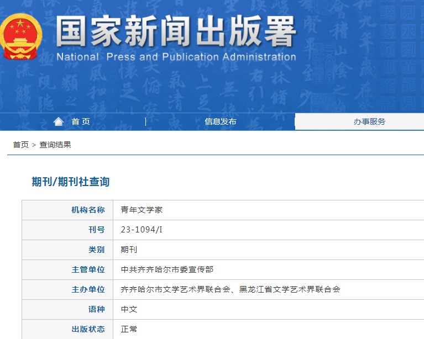Select the serial number 23-1094/I

click(x=142, y=230)
